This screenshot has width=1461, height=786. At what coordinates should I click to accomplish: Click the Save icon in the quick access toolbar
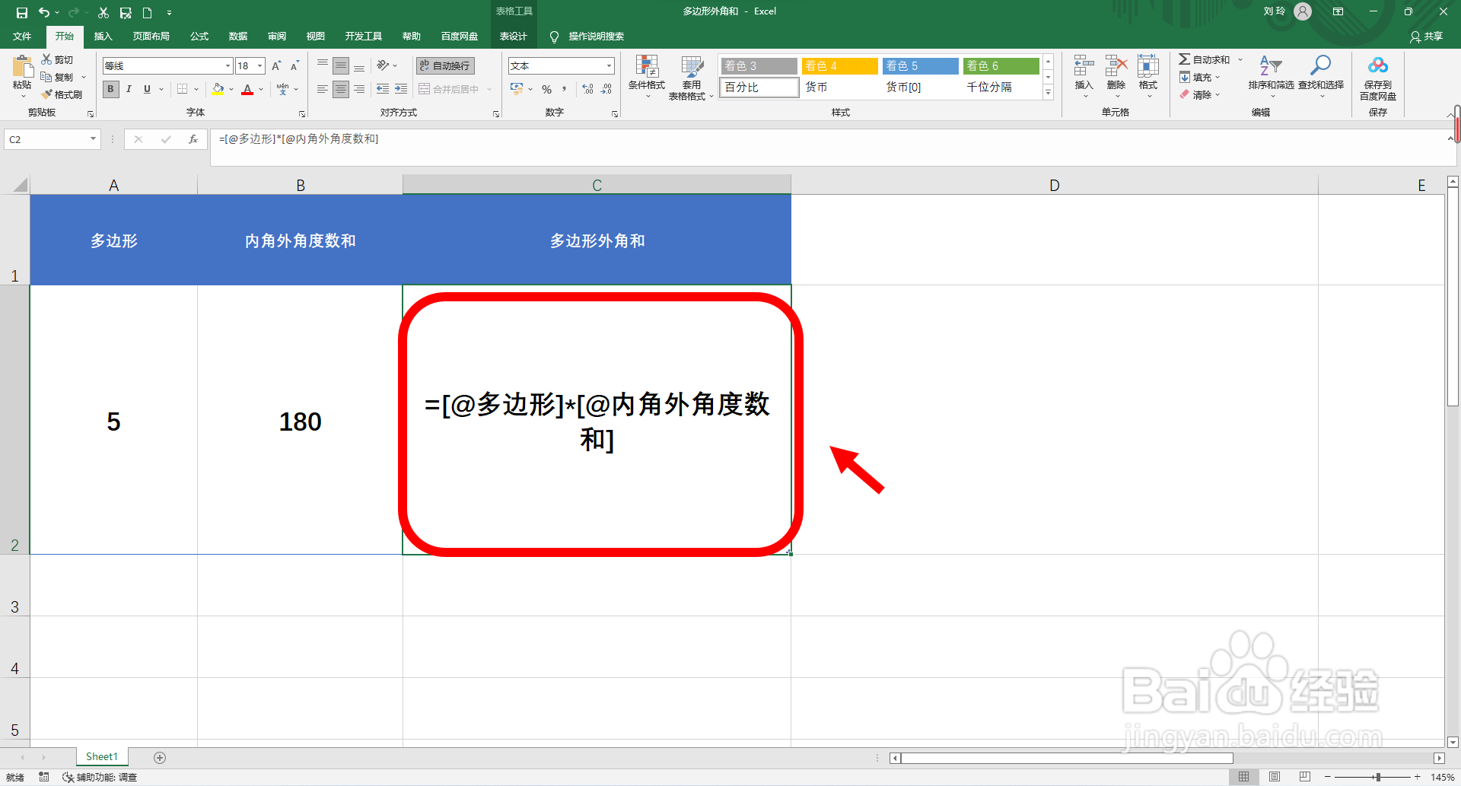(x=21, y=12)
